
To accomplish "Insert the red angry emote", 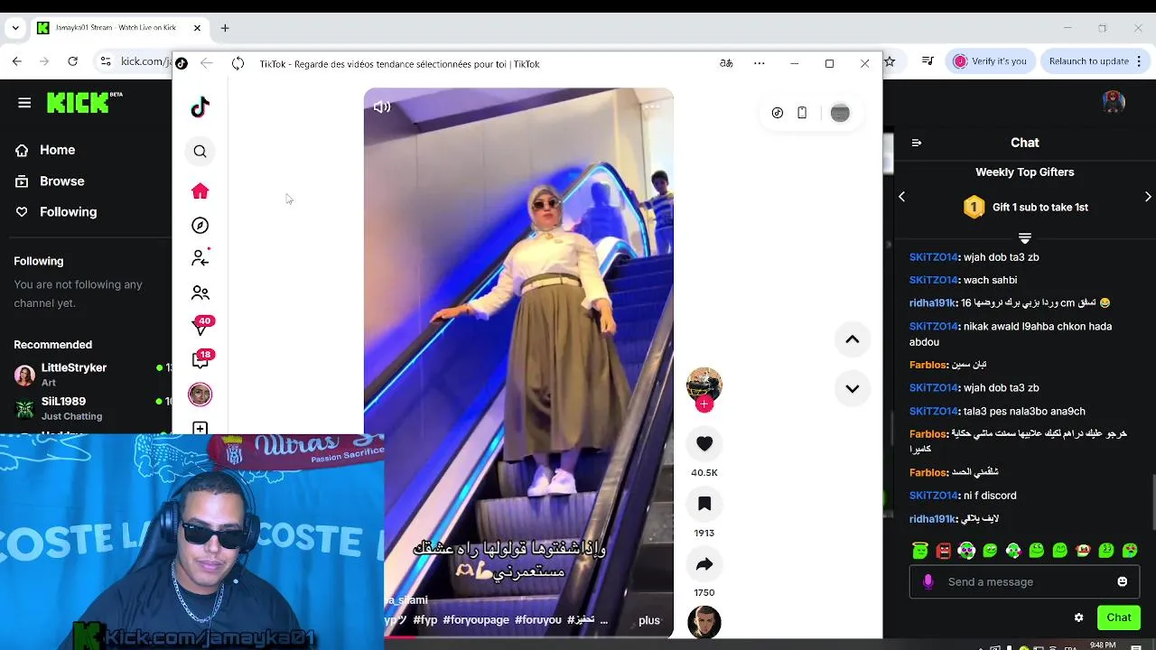I will coord(943,550).
